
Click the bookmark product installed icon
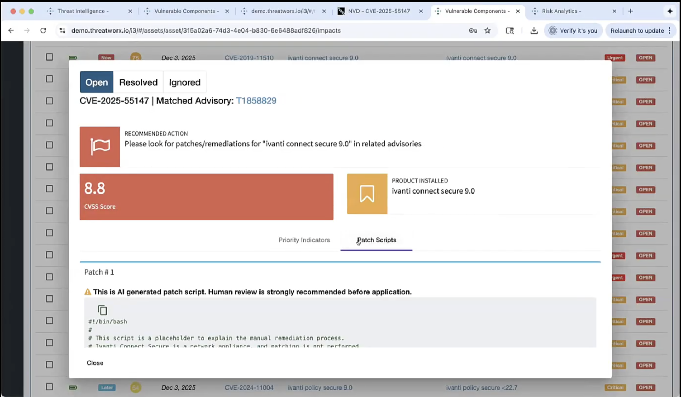(x=367, y=194)
